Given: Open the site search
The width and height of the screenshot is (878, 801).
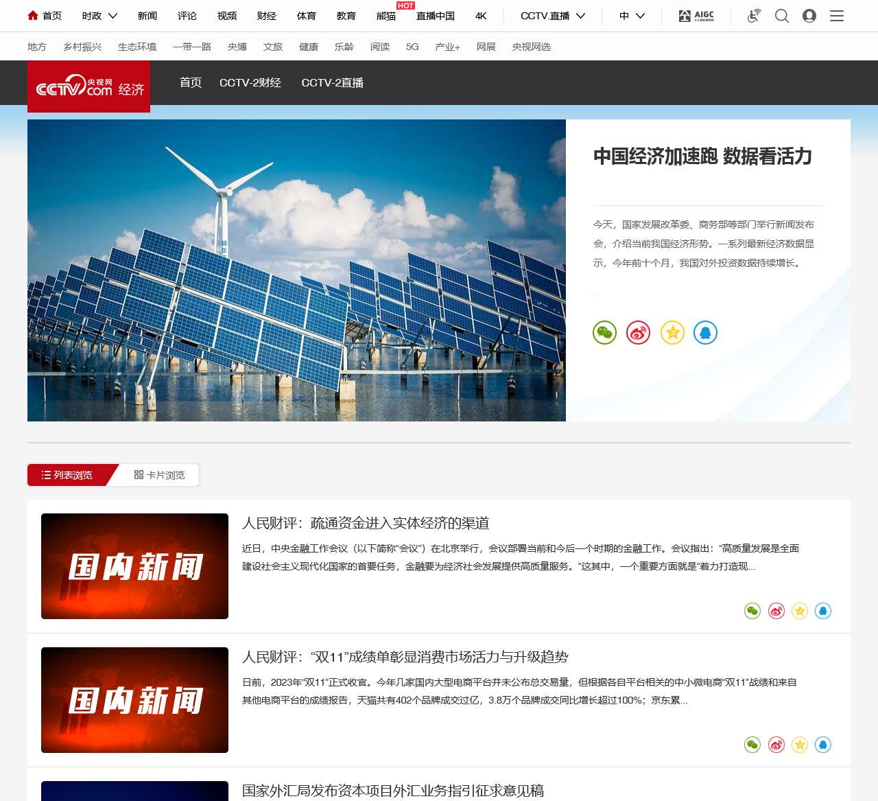Looking at the screenshot, I should click(781, 15).
